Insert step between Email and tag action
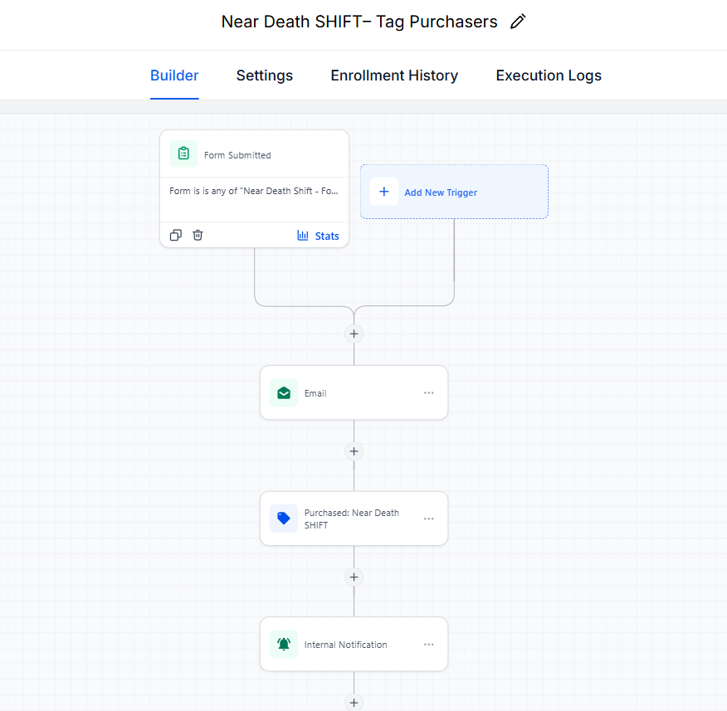Image resolution: width=727 pixels, height=711 pixels. tap(354, 451)
